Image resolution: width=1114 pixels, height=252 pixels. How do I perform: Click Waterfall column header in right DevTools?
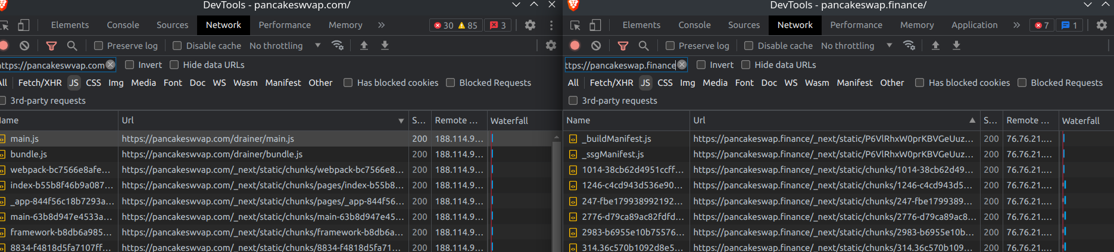coord(1086,120)
